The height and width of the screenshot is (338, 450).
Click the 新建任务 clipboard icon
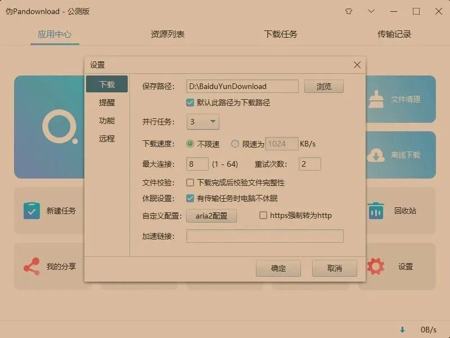pos(31,211)
